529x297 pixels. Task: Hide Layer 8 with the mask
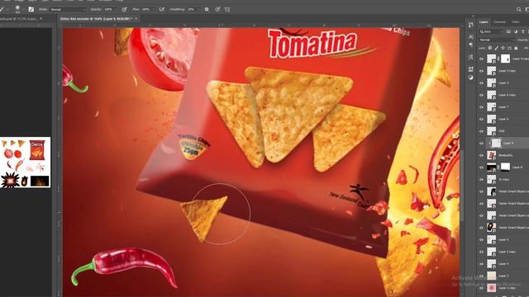point(481,167)
